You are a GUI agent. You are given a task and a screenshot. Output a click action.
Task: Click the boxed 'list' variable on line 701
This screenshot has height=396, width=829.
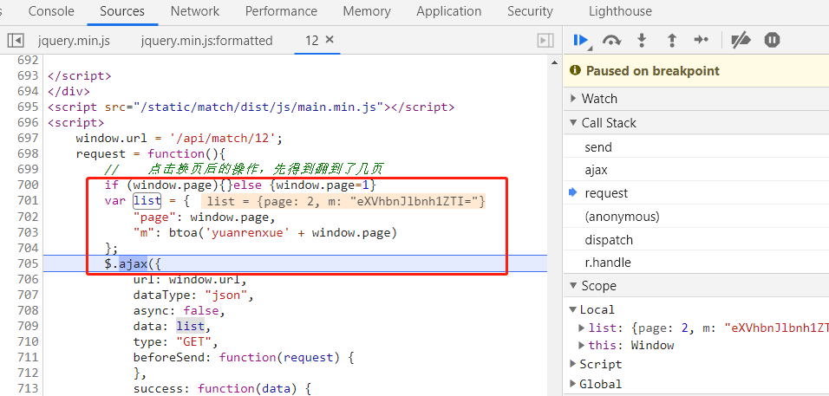point(147,201)
